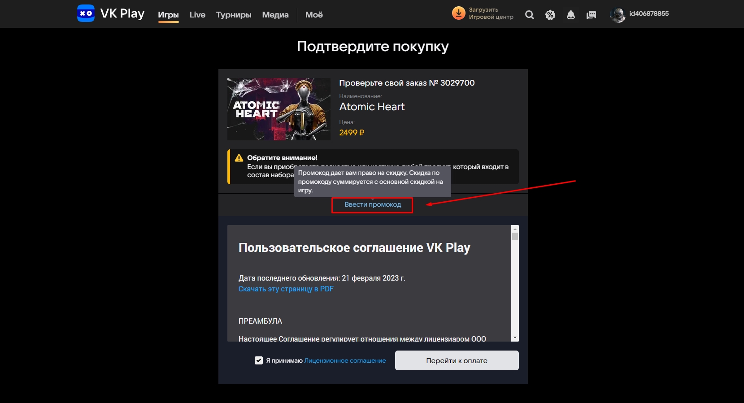Click the agreement scrollbar down arrow
Image resolution: width=744 pixels, height=403 pixels.
[515, 338]
